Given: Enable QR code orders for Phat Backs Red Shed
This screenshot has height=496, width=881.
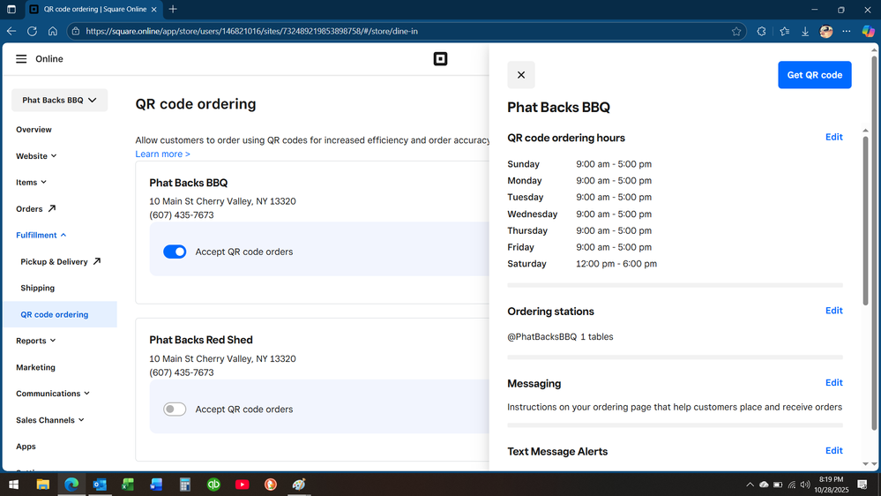Looking at the screenshot, I should click(175, 410).
